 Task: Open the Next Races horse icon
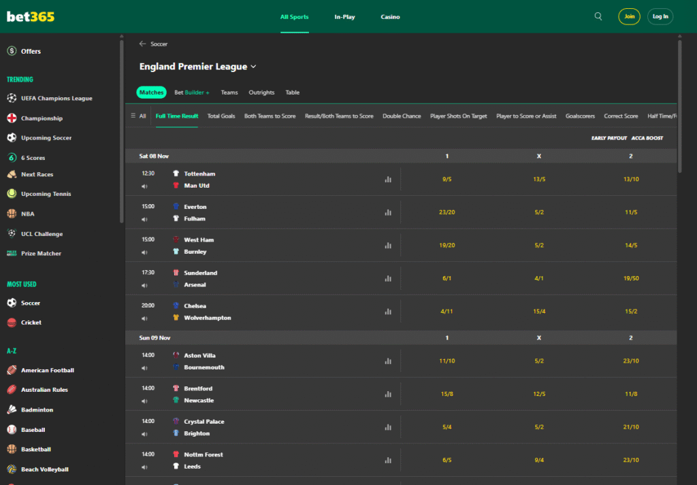click(12, 174)
